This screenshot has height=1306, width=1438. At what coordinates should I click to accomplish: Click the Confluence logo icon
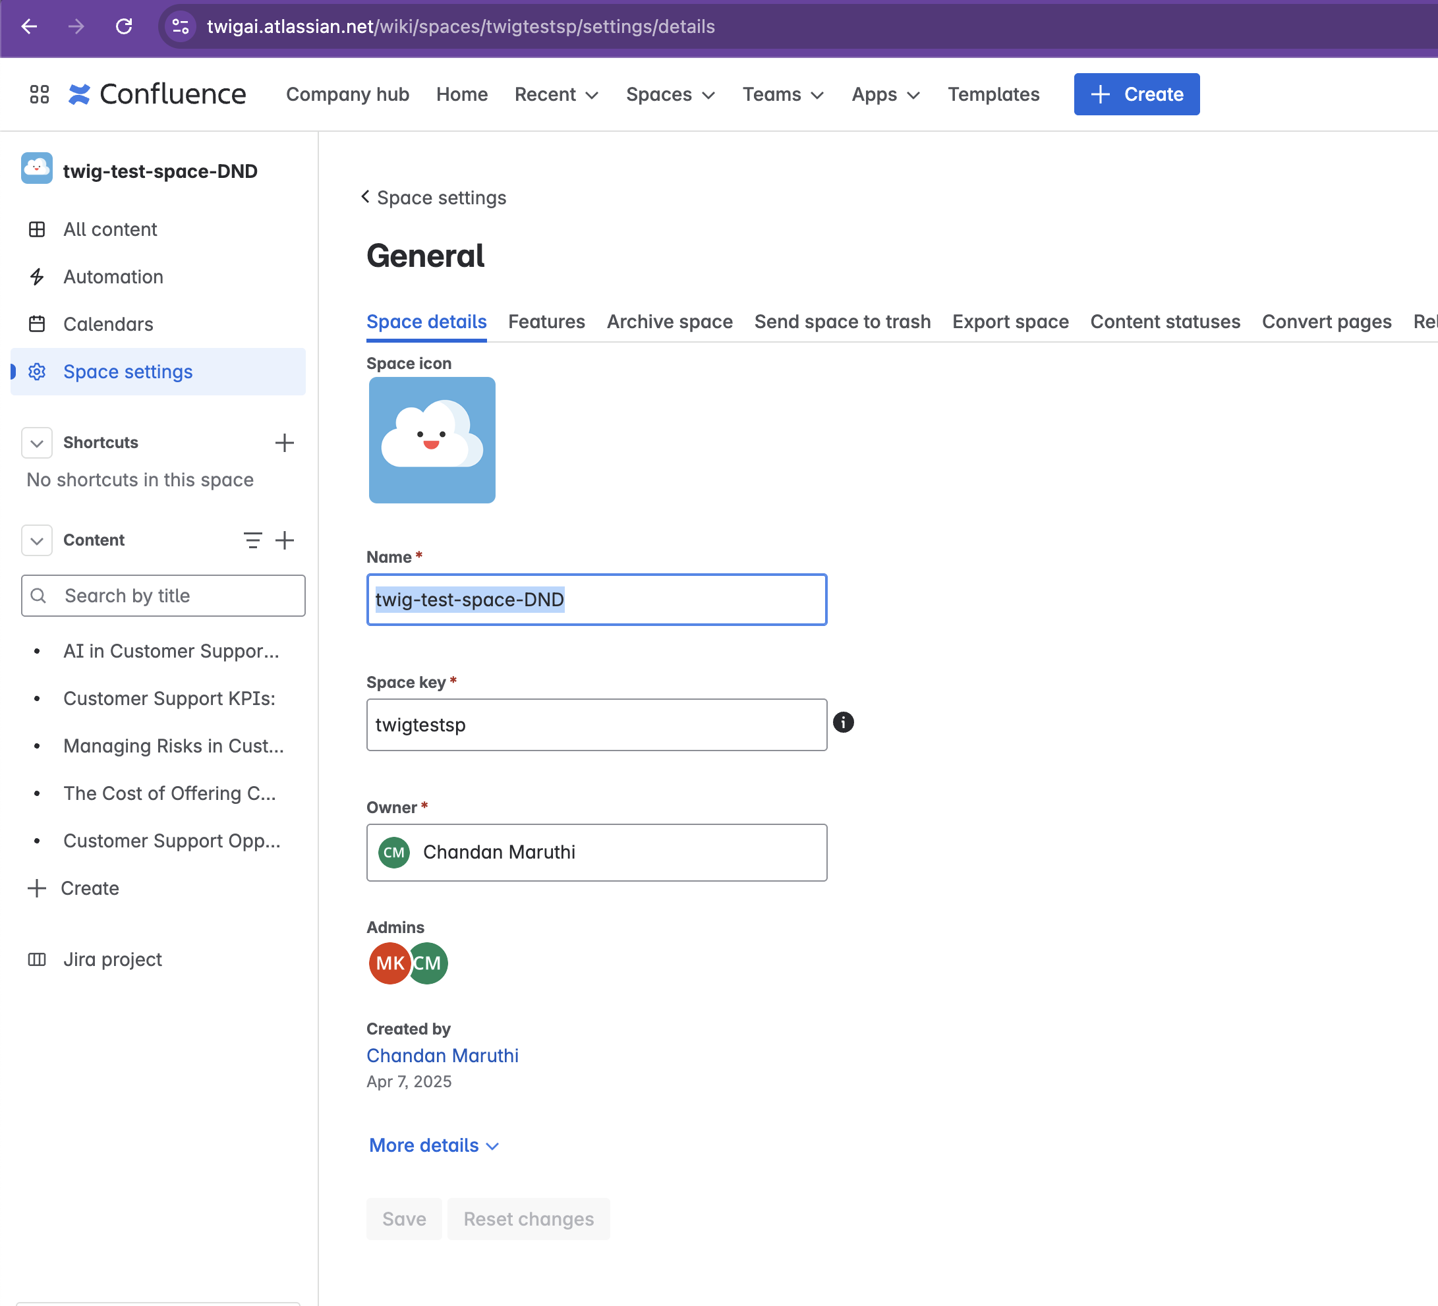coord(79,94)
